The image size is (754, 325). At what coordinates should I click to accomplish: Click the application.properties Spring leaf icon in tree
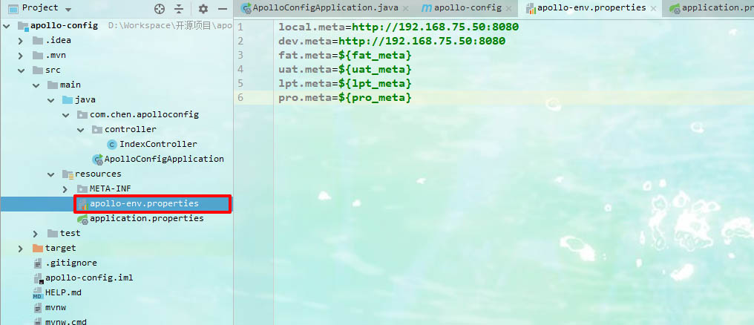pyautogui.click(x=82, y=219)
